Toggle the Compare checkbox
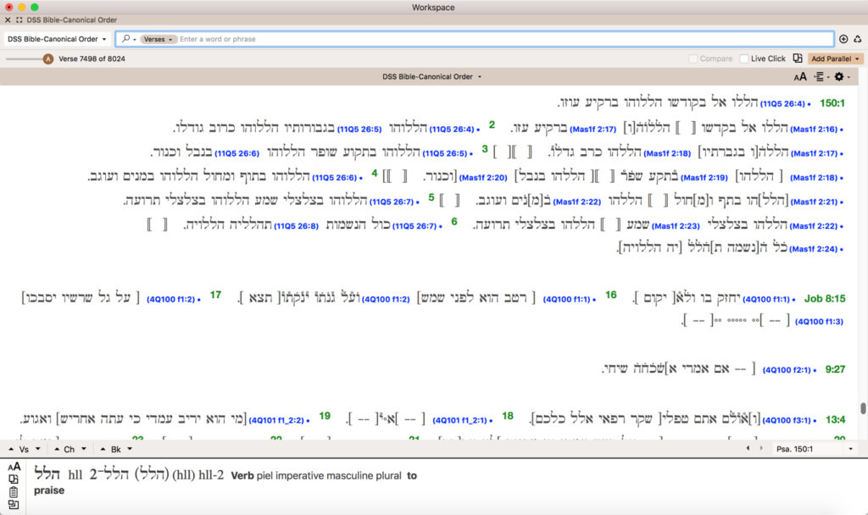The width and height of the screenshot is (868, 515). (693, 59)
